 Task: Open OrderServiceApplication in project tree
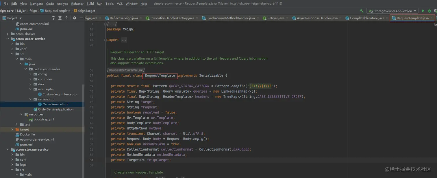pos(56,109)
